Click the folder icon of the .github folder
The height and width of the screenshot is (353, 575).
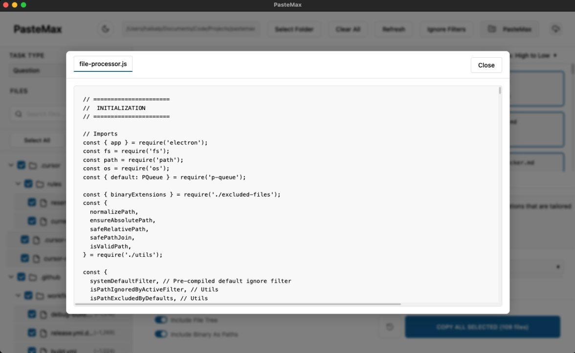pyautogui.click(x=33, y=277)
